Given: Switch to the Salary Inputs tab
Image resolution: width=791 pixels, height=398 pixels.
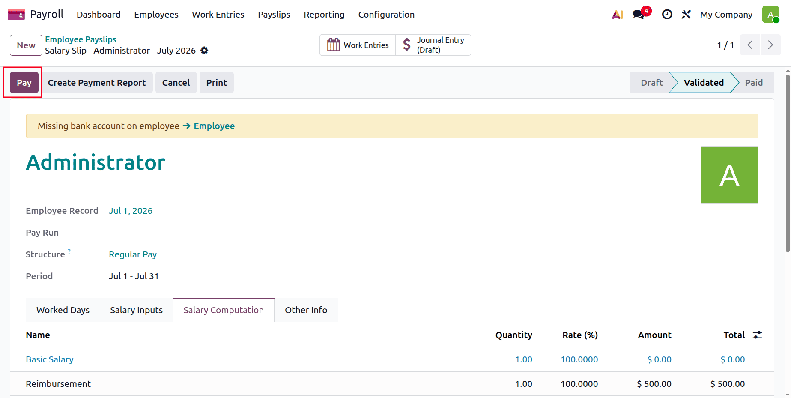Looking at the screenshot, I should 136,310.
